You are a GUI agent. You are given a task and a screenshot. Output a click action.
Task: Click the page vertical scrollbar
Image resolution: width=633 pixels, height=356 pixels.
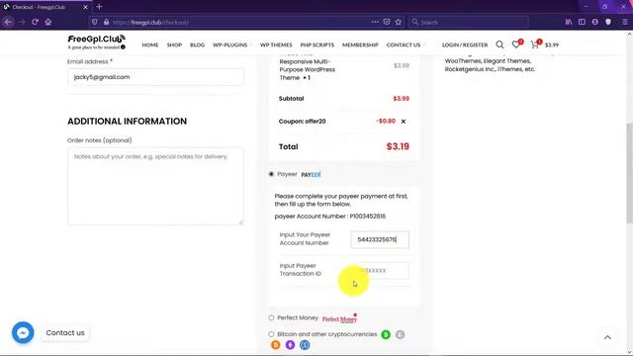pos(629,173)
